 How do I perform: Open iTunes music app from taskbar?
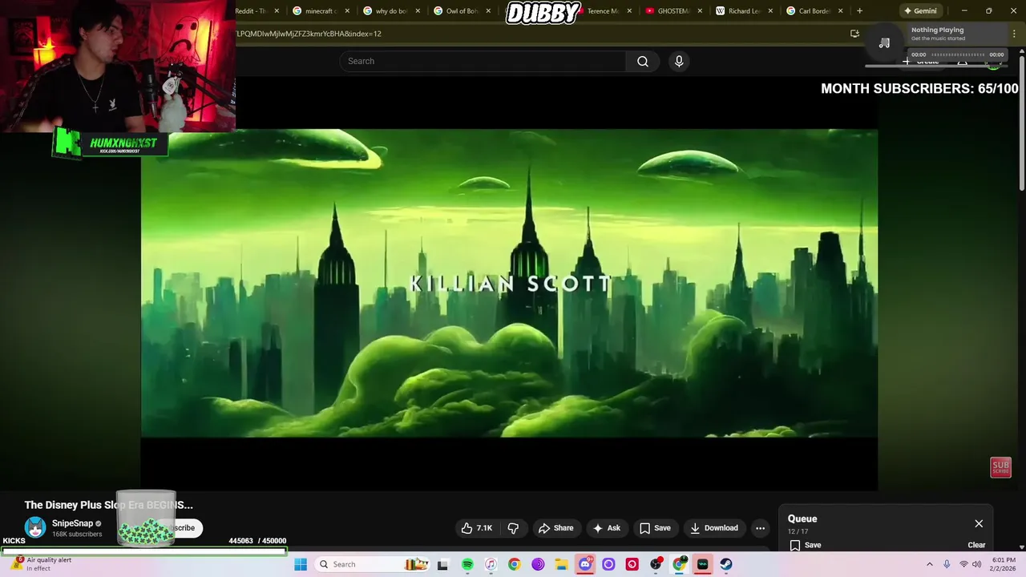click(x=491, y=564)
